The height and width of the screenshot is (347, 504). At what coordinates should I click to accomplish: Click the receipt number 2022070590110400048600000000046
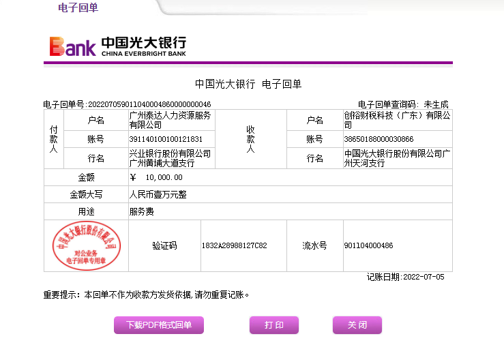point(149,104)
